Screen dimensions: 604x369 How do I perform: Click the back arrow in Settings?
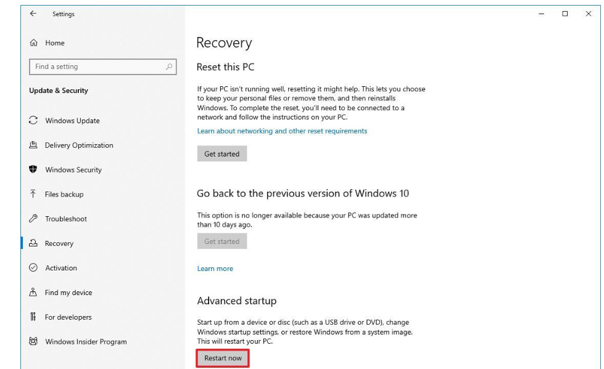point(33,14)
